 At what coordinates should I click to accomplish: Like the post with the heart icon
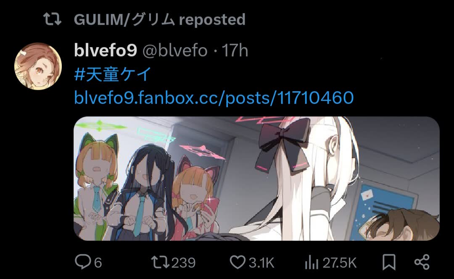click(238, 262)
